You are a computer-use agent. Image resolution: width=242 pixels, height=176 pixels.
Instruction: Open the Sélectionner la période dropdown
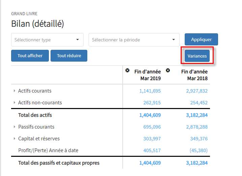pos(134,40)
